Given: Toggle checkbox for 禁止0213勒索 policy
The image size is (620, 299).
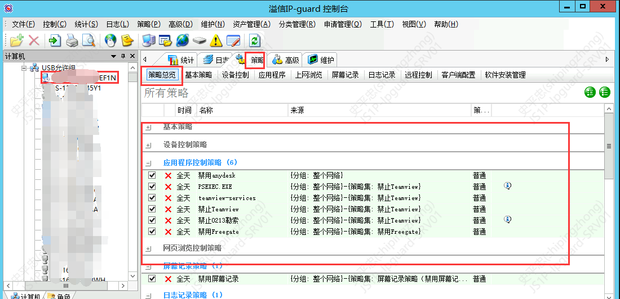Looking at the screenshot, I should [152, 220].
